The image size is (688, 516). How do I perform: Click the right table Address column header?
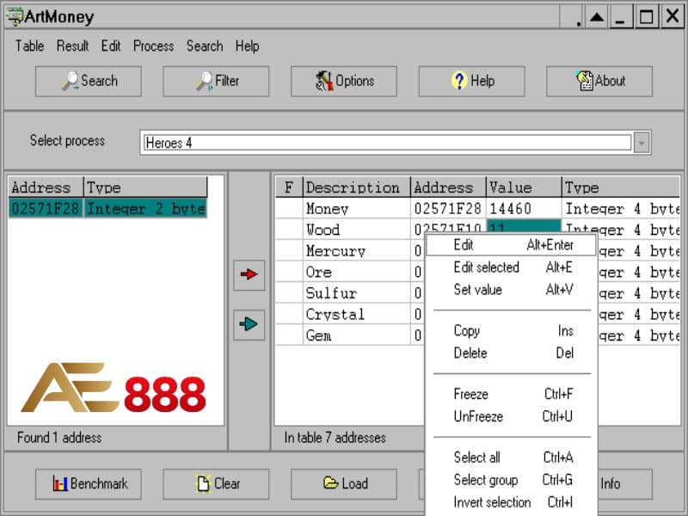tap(448, 187)
